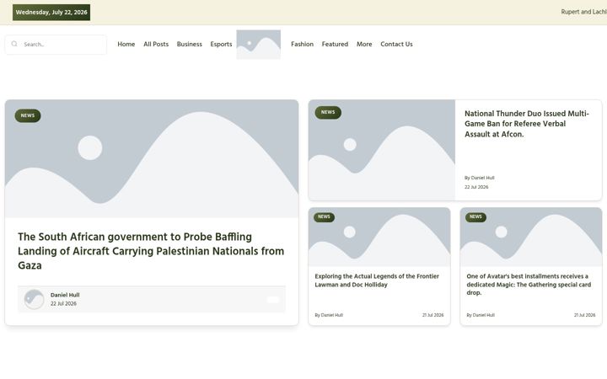Go to All Posts page

(x=156, y=45)
